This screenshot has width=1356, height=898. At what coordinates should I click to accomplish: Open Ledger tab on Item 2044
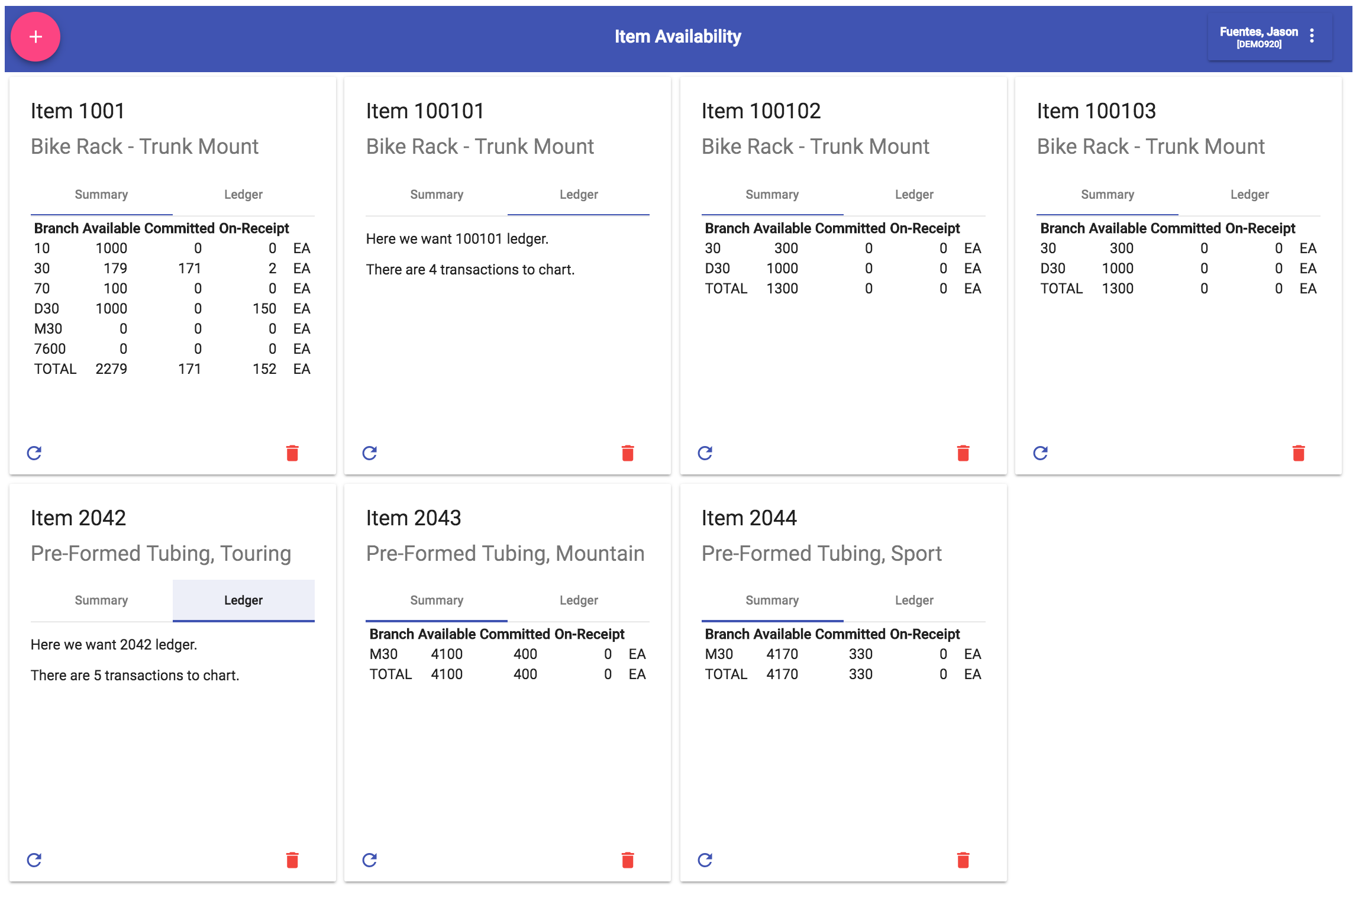pyautogui.click(x=915, y=600)
